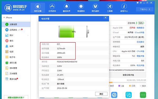
Task: Click the storage usage bar
Action: tap(127, 83)
